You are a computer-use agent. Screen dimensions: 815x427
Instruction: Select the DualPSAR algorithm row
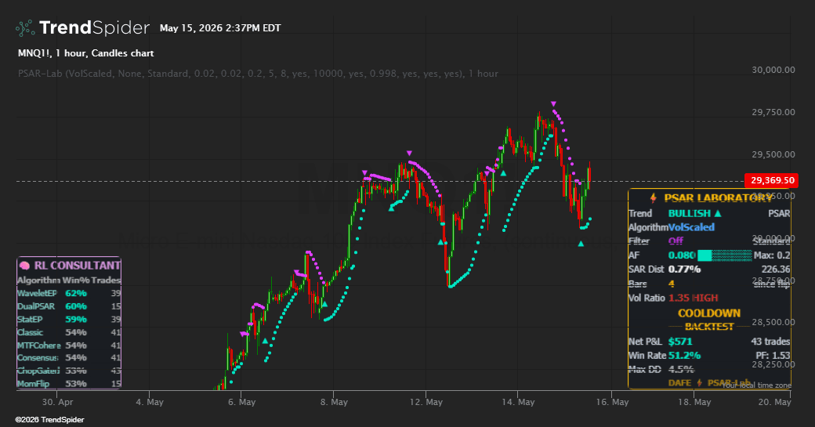[69, 306]
